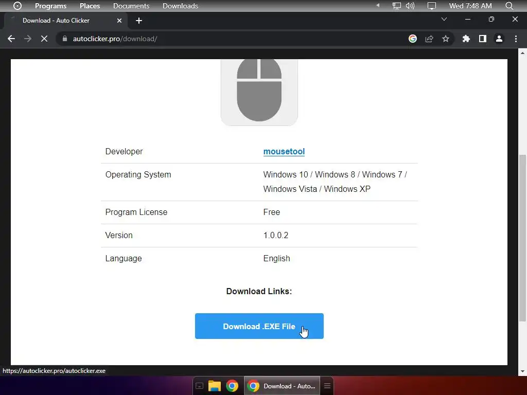
Task: Expand the tray arrow in top panel
Action: (x=378, y=5)
